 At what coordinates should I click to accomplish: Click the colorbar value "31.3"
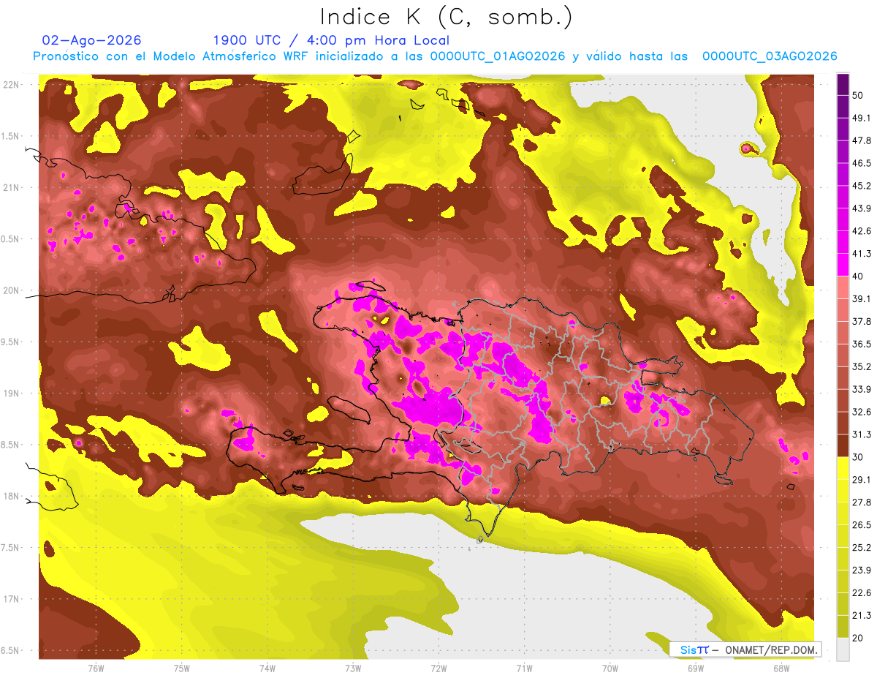[862, 434]
